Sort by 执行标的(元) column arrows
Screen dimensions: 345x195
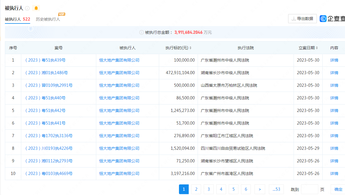pyautogui.click(x=190, y=48)
